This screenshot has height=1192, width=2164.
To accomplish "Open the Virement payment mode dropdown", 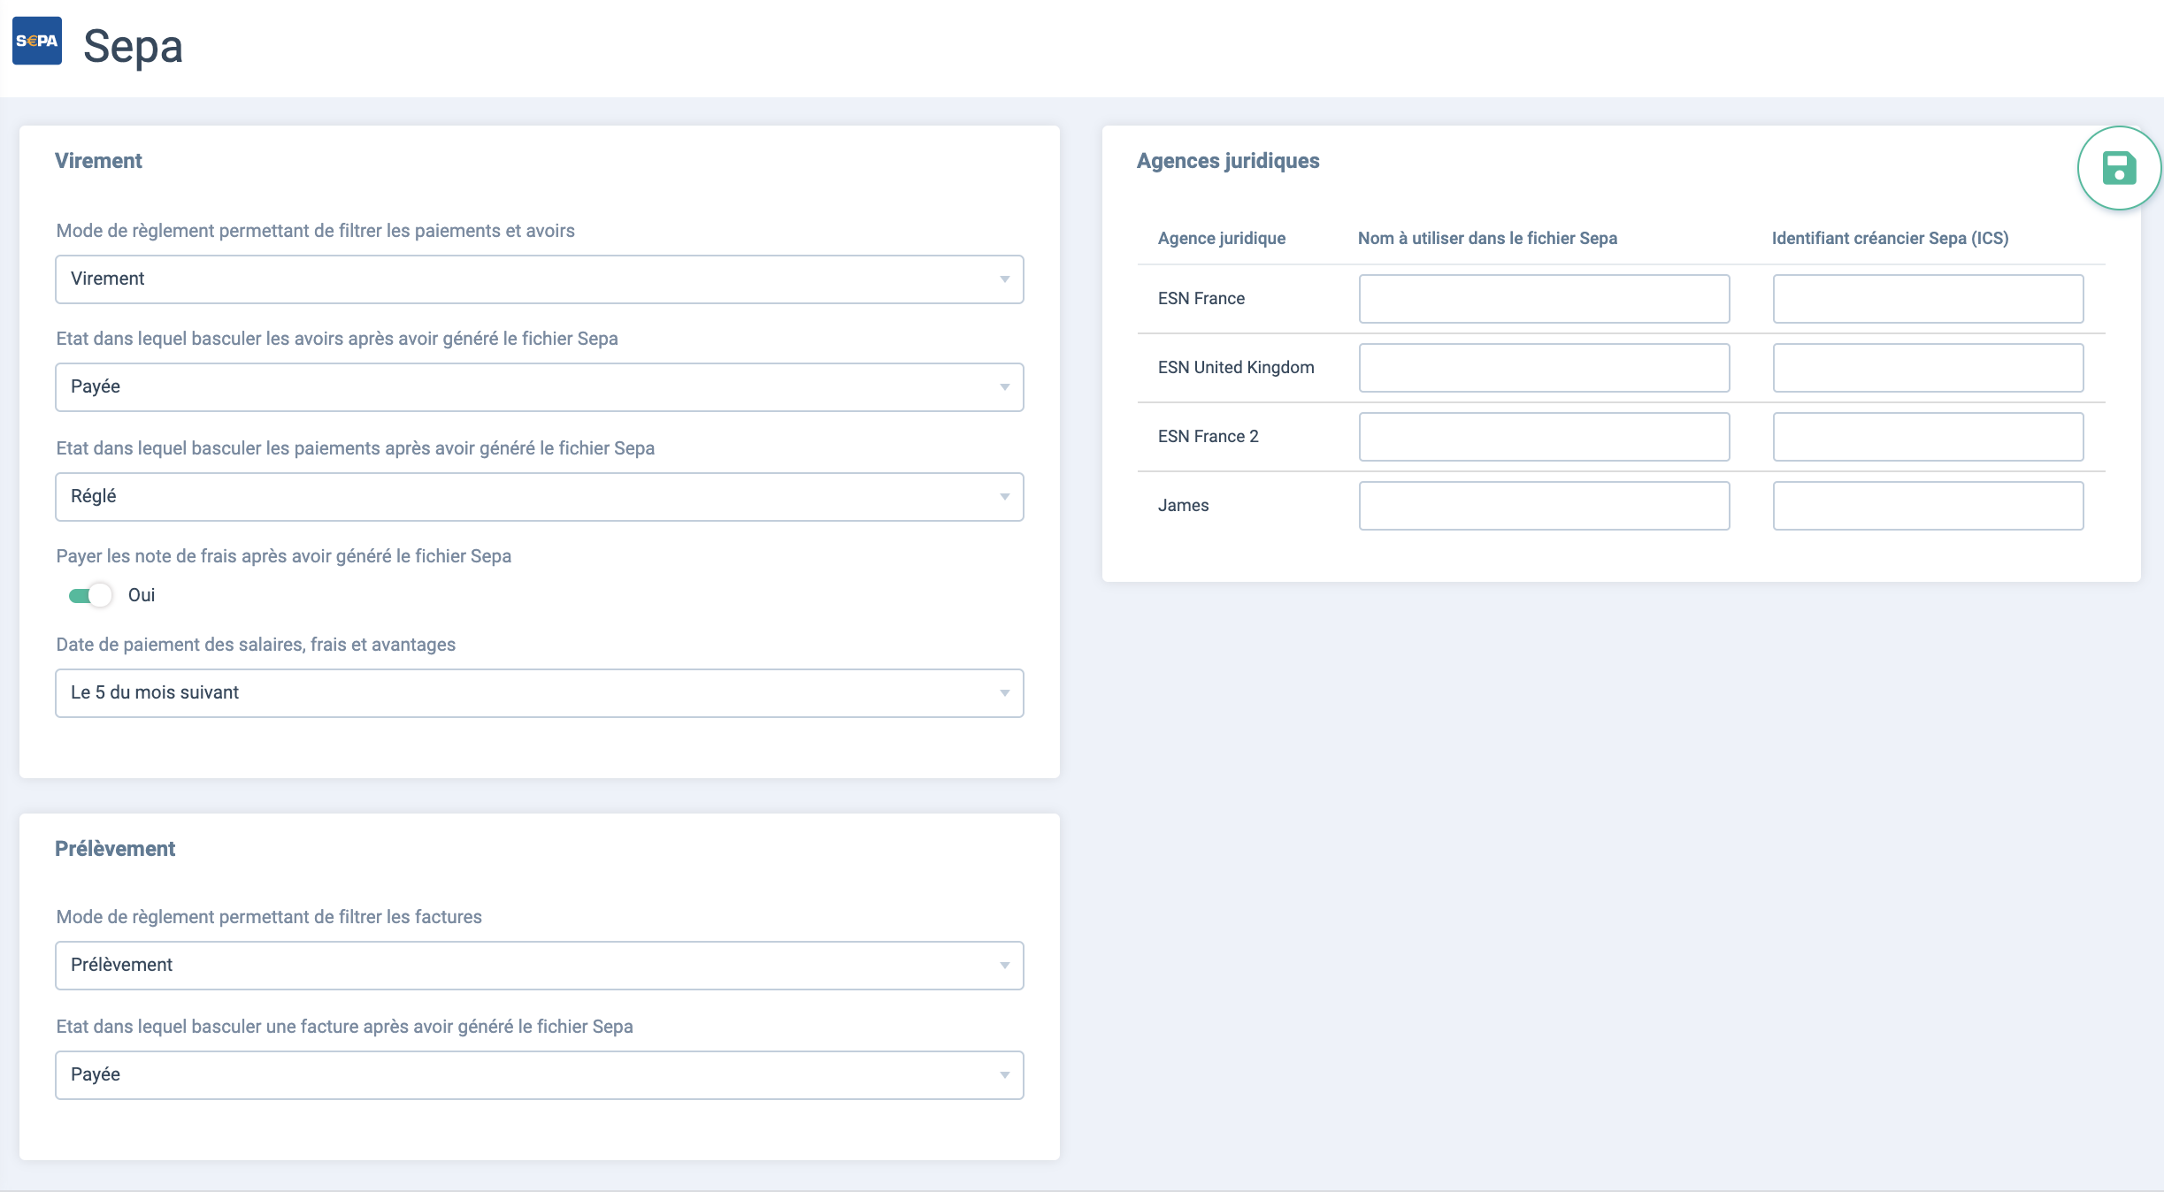I will pyautogui.click(x=539, y=279).
